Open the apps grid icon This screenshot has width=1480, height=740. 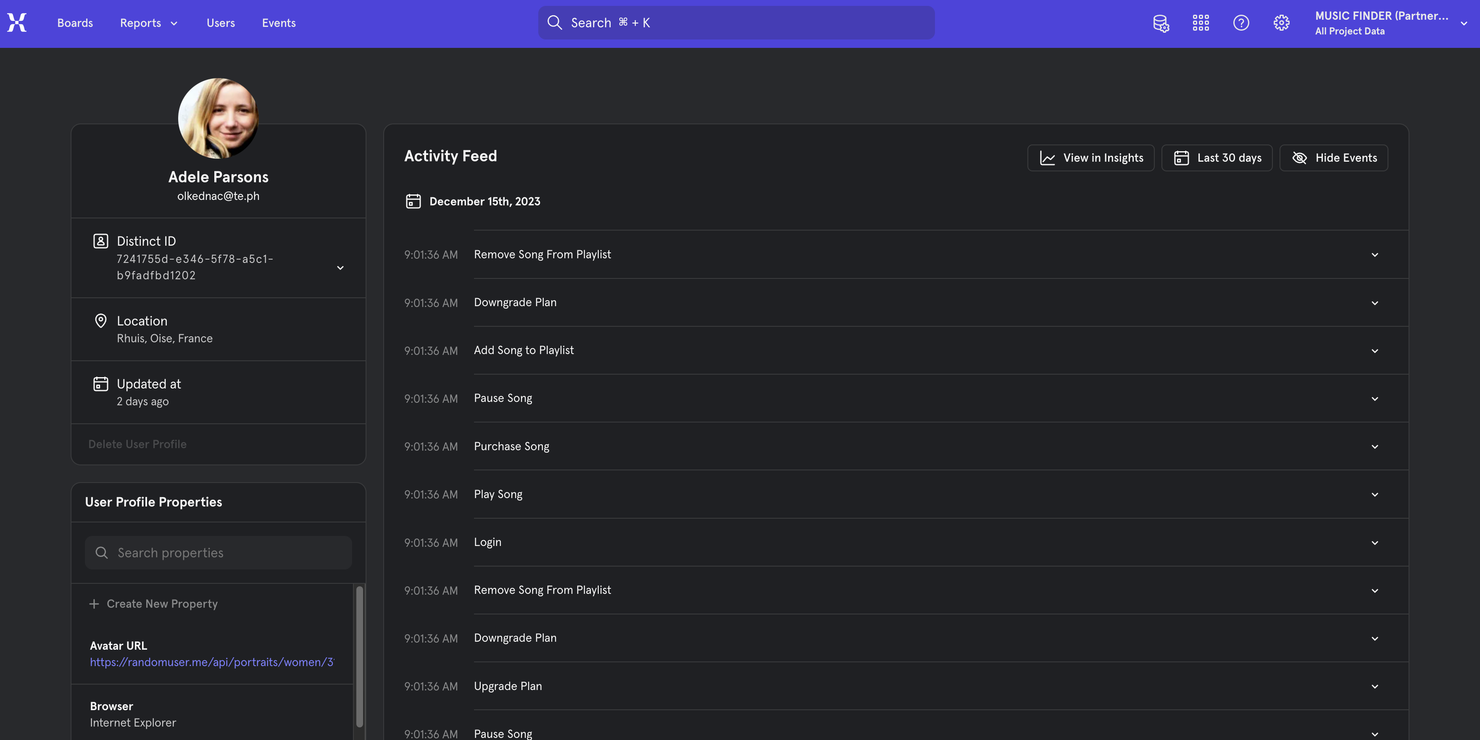[x=1201, y=23]
